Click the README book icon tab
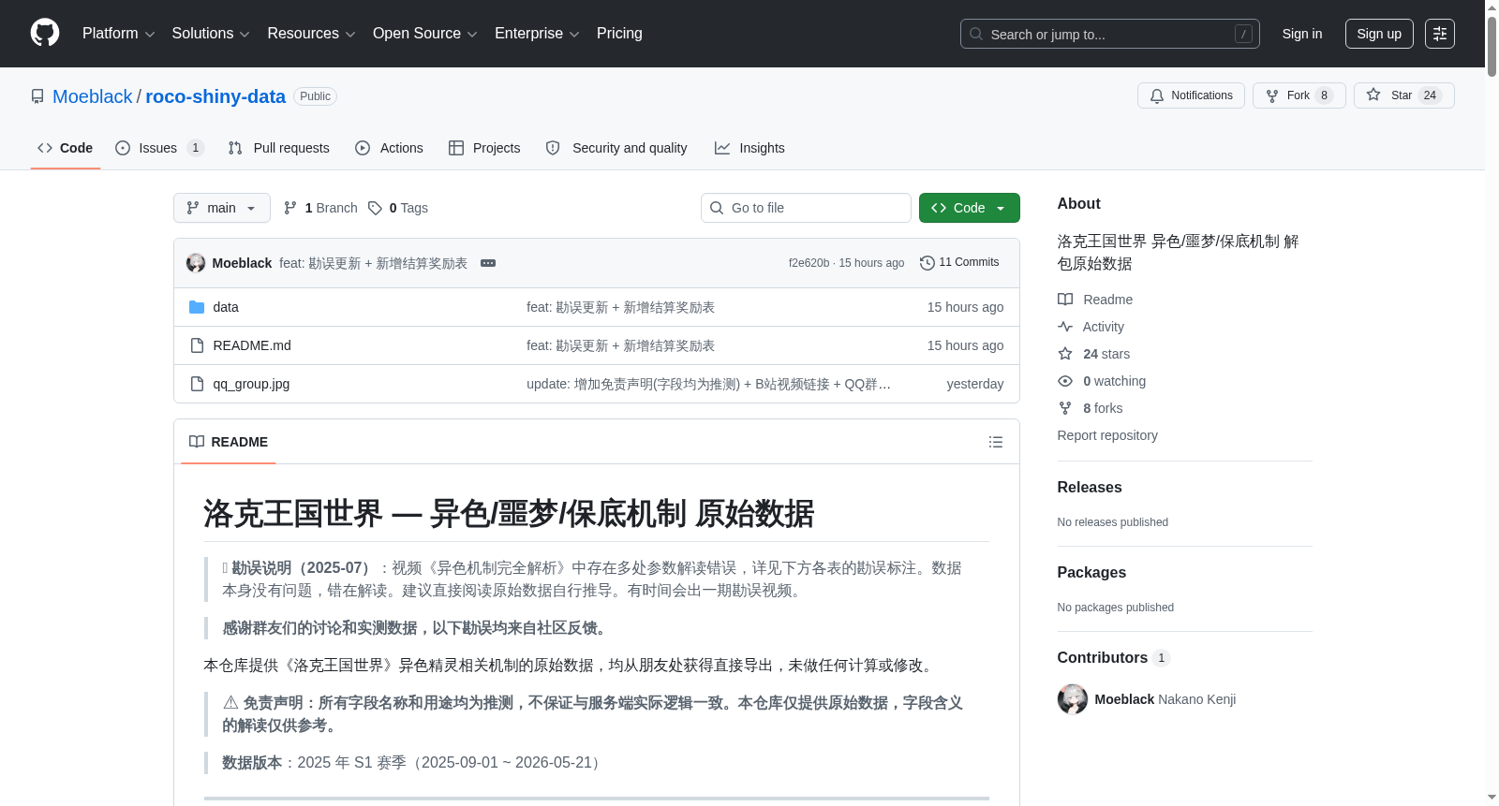The height and width of the screenshot is (806, 1499). tap(229, 442)
